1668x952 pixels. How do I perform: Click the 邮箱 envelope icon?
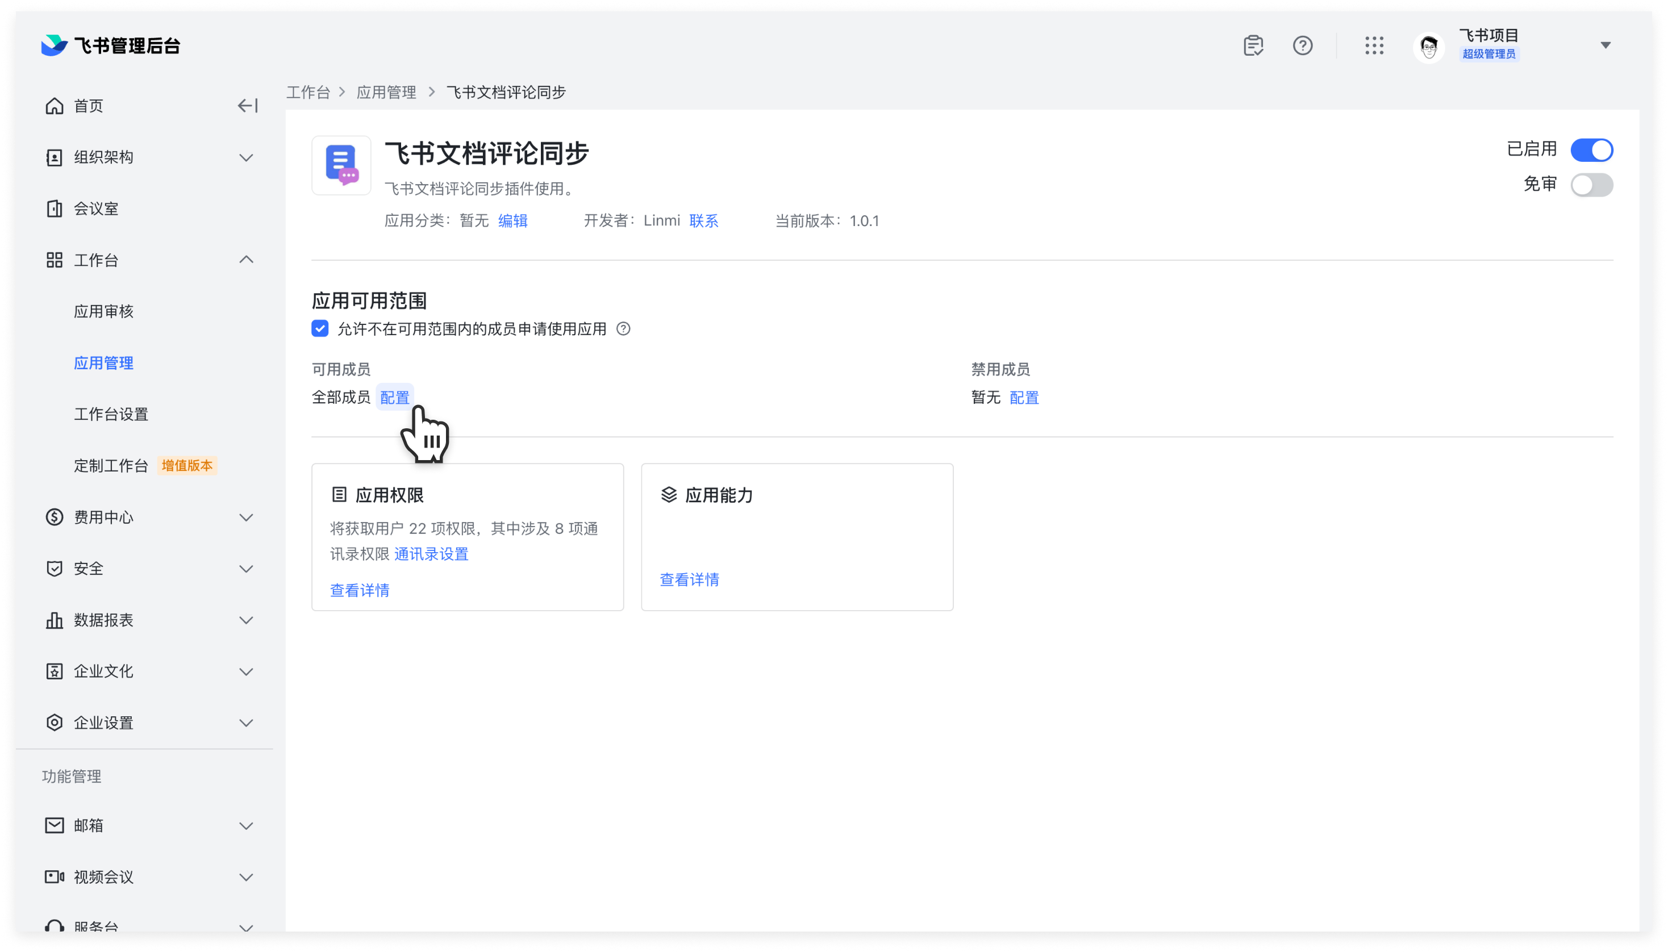[55, 825]
